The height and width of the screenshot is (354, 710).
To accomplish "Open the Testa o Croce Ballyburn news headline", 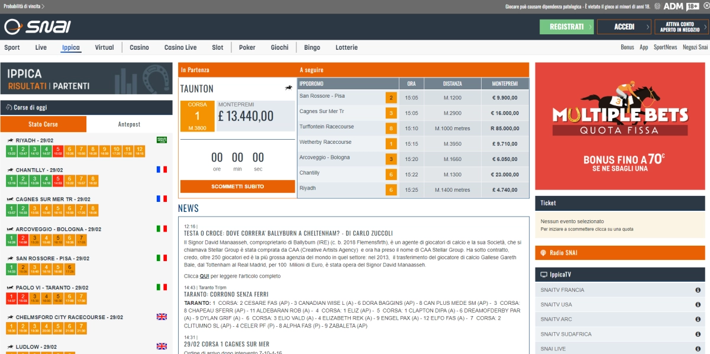I will tap(288, 233).
